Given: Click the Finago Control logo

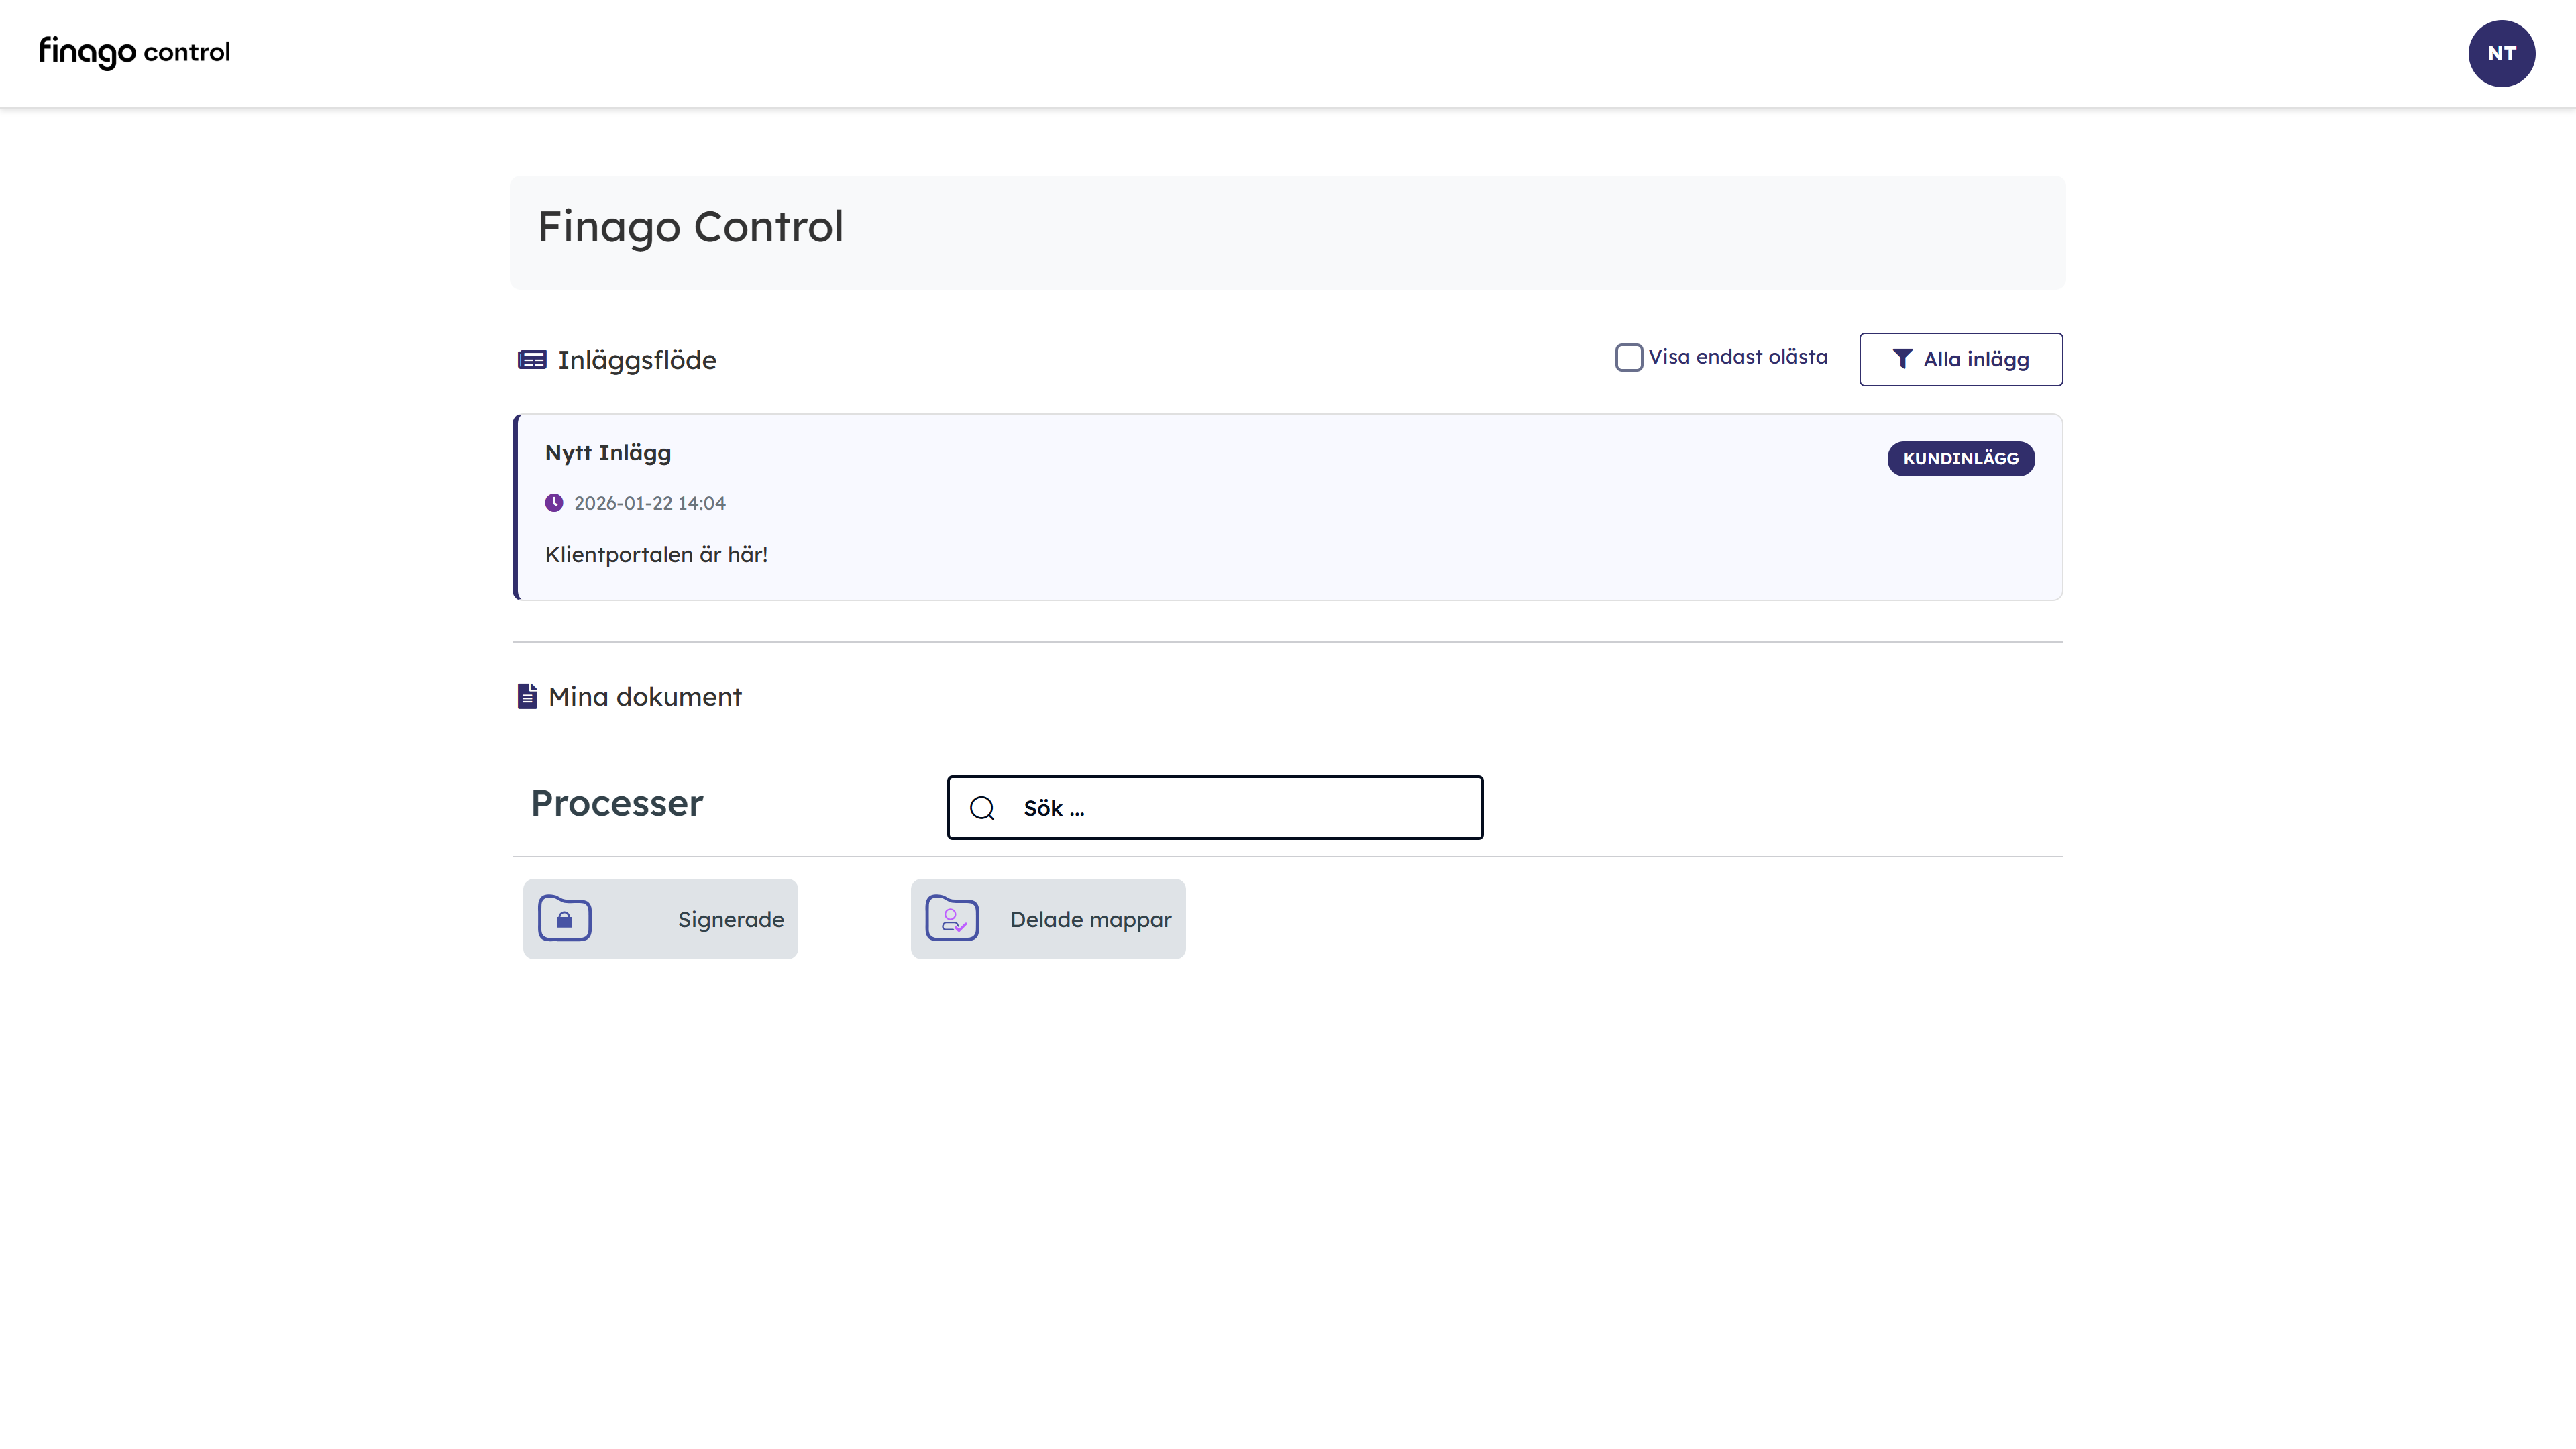Looking at the screenshot, I should (134, 52).
